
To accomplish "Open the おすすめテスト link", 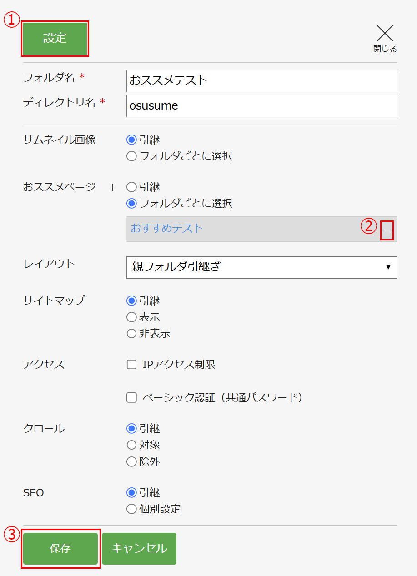I will point(166,228).
